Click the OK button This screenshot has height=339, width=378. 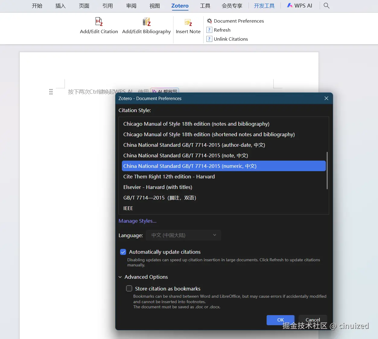point(281,320)
